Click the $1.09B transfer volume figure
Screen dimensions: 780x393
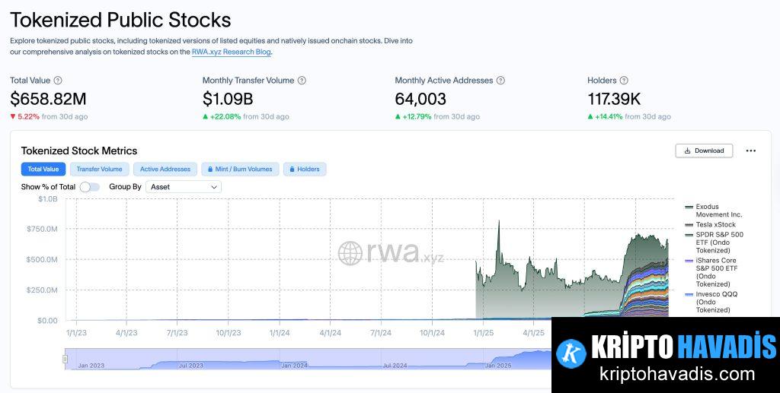[x=228, y=100]
